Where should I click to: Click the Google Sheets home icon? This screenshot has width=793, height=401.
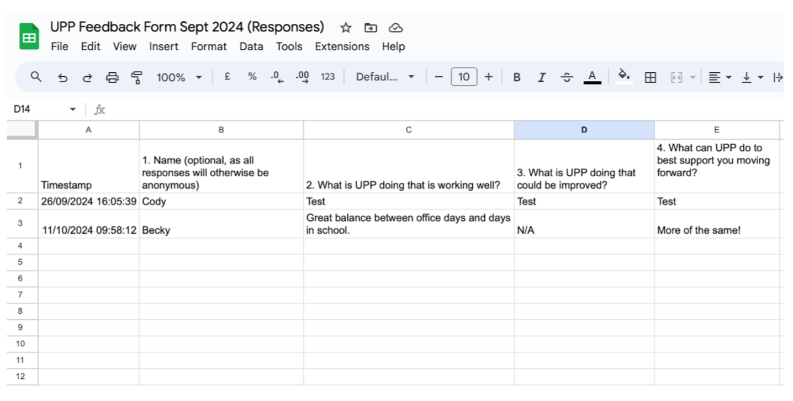pyautogui.click(x=29, y=36)
